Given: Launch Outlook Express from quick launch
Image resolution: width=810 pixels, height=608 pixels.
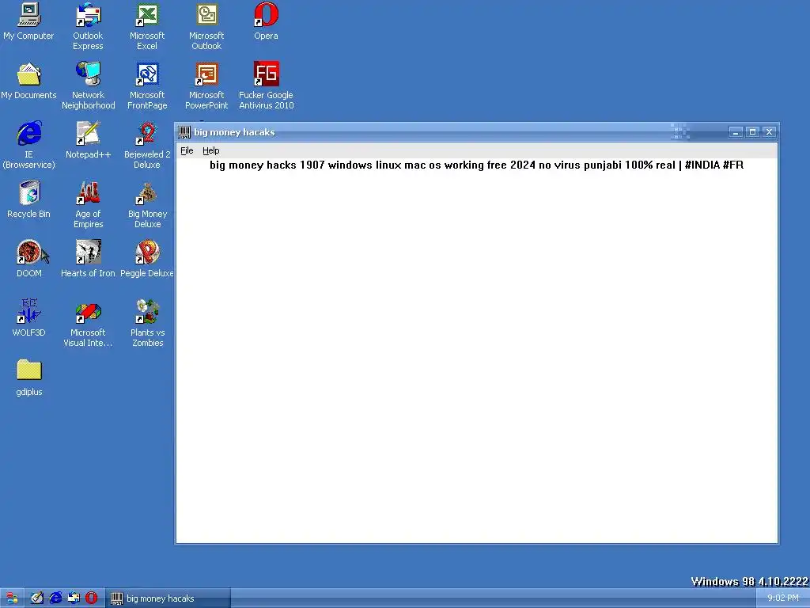Looking at the screenshot, I should (x=74, y=598).
